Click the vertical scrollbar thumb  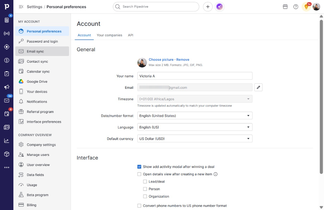[x=321, y=97]
